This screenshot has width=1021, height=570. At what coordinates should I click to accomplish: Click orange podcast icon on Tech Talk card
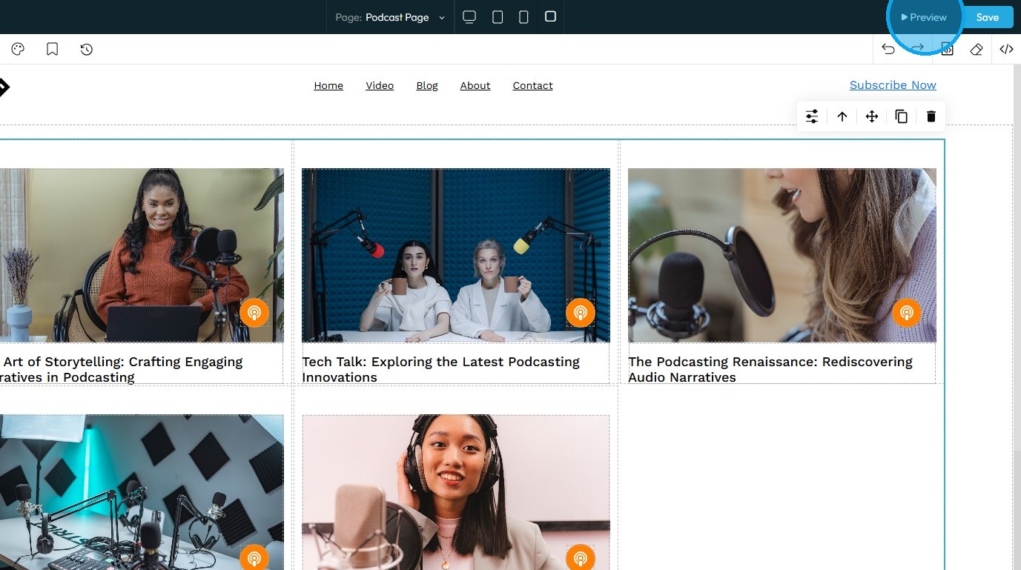coord(581,313)
